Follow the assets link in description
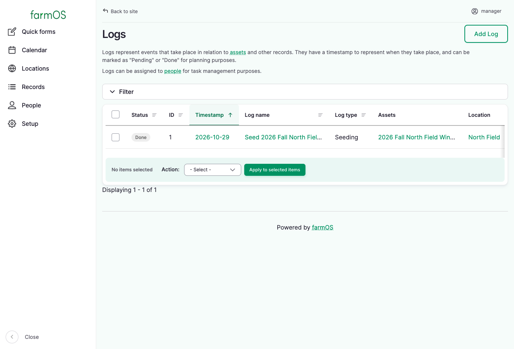 point(238,52)
